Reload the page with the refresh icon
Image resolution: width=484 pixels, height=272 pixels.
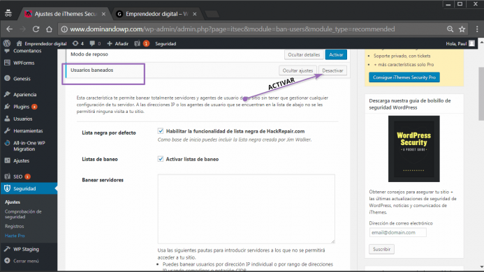click(36, 29)
